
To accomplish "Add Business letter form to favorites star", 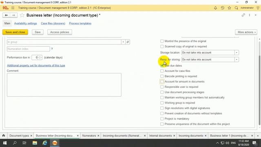I will pos(22,15).
